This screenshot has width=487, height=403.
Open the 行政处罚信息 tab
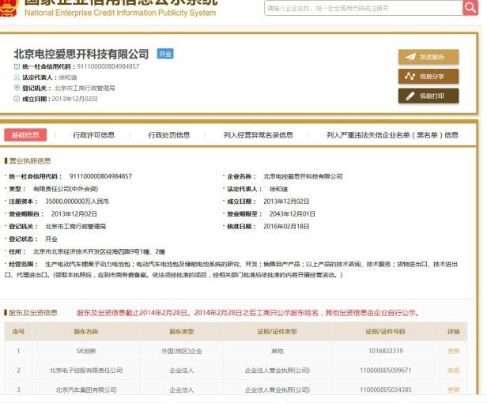[x=169, y=135]
